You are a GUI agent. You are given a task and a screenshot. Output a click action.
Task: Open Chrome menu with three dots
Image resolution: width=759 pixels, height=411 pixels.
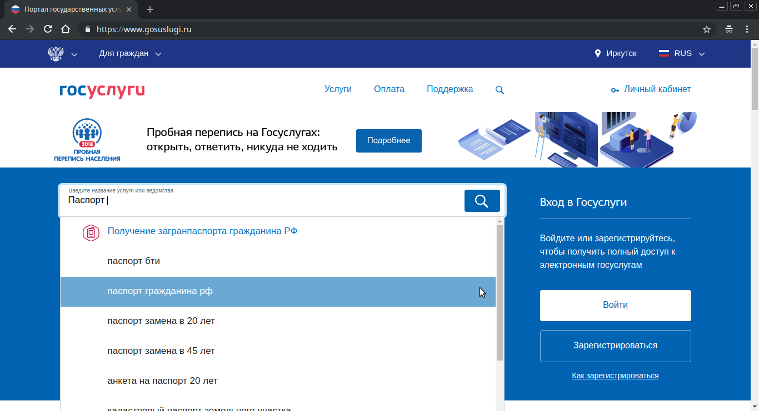pos(746,29)
